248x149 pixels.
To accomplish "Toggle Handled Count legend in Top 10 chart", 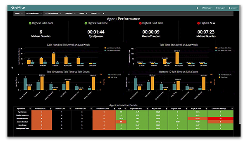I will [114, 75].
